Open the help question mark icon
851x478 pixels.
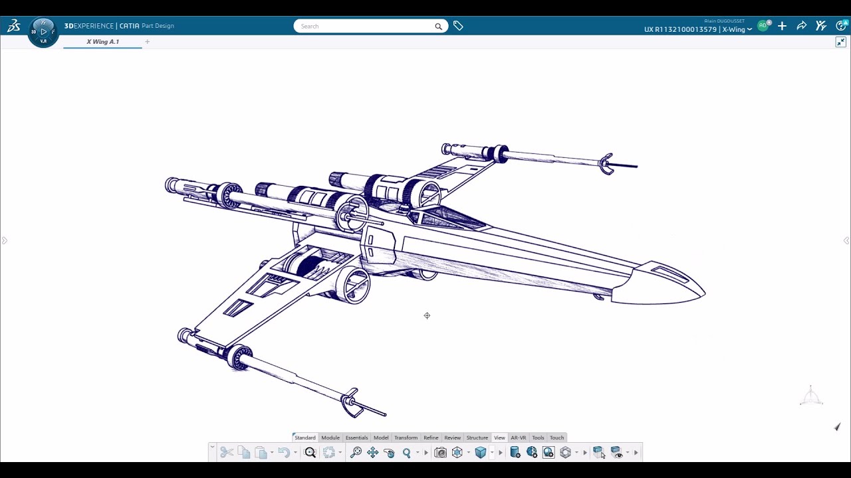tap(841, 26)
